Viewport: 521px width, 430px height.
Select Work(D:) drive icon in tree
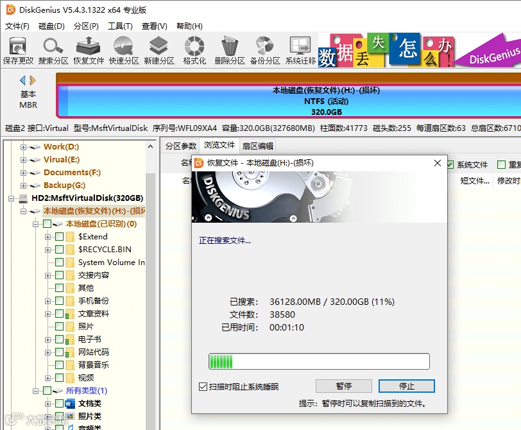[35, 147]
